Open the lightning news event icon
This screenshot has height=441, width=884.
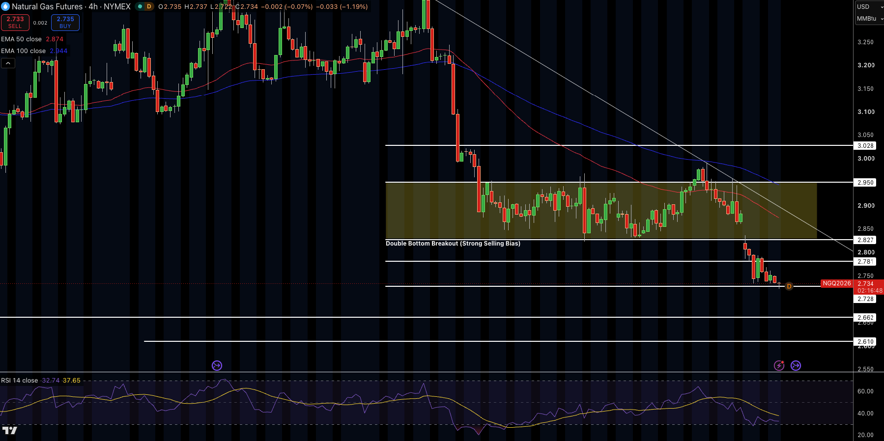(x=779, y=365)
